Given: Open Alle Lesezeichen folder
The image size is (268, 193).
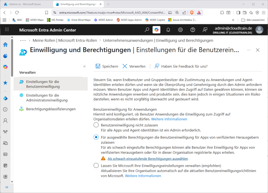Looking at the screenshot, I should click(x=253, y=20).
